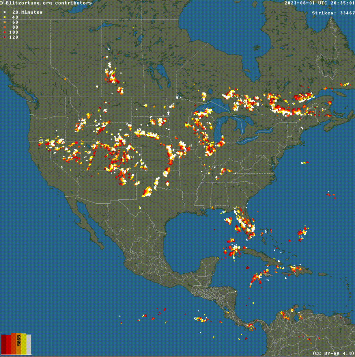
Task: Click the "120" legend label text
Action: pyautogui.click(x=14, y=37)
